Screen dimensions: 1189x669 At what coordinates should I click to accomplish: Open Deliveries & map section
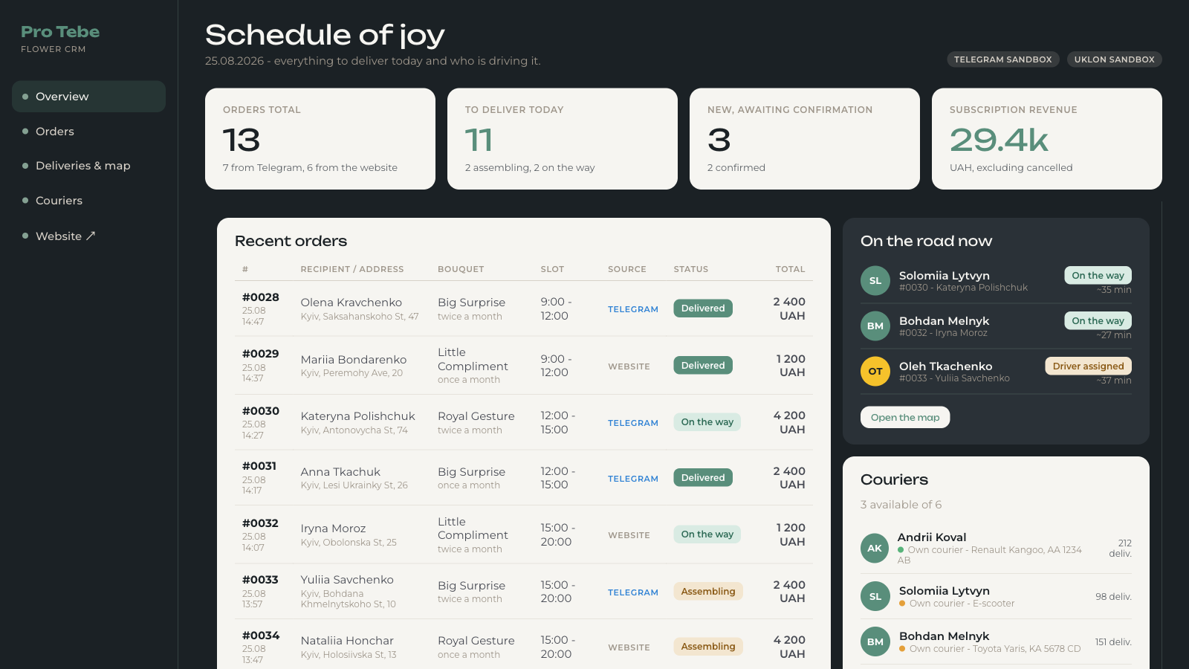click(88, 166)
